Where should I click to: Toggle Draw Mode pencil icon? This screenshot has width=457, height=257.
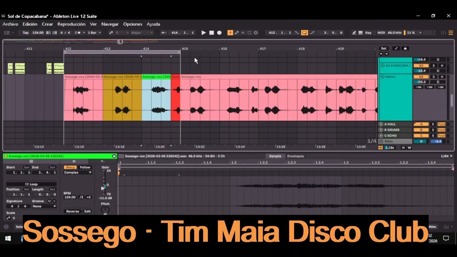(354, 32)
